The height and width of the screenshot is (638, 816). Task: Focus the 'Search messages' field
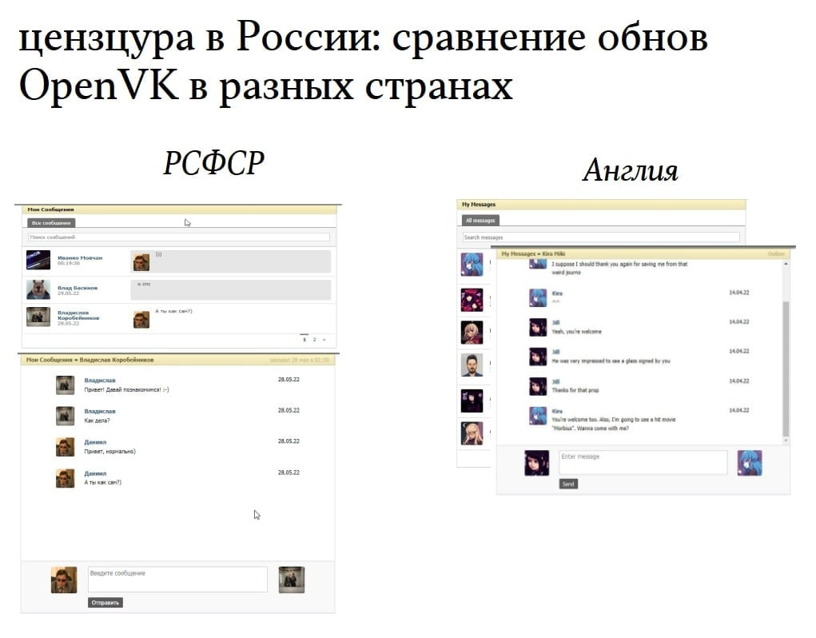click(x=600, y=237)
